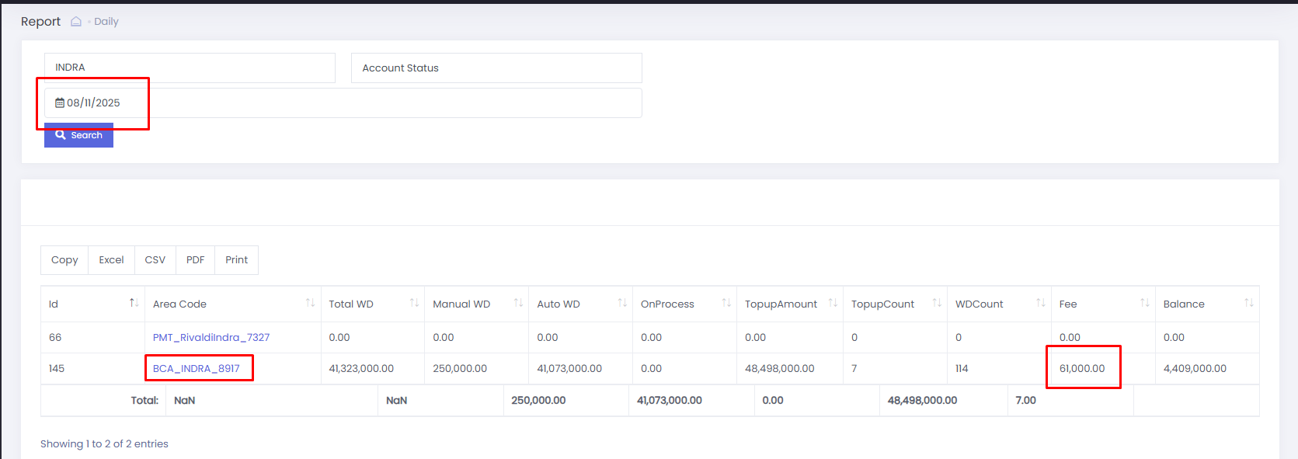Click footer total 41,073,000.00

tap(670, 400)
